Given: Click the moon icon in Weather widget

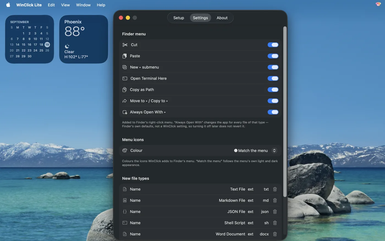Looking at the screenshot, I should [67, 46].
